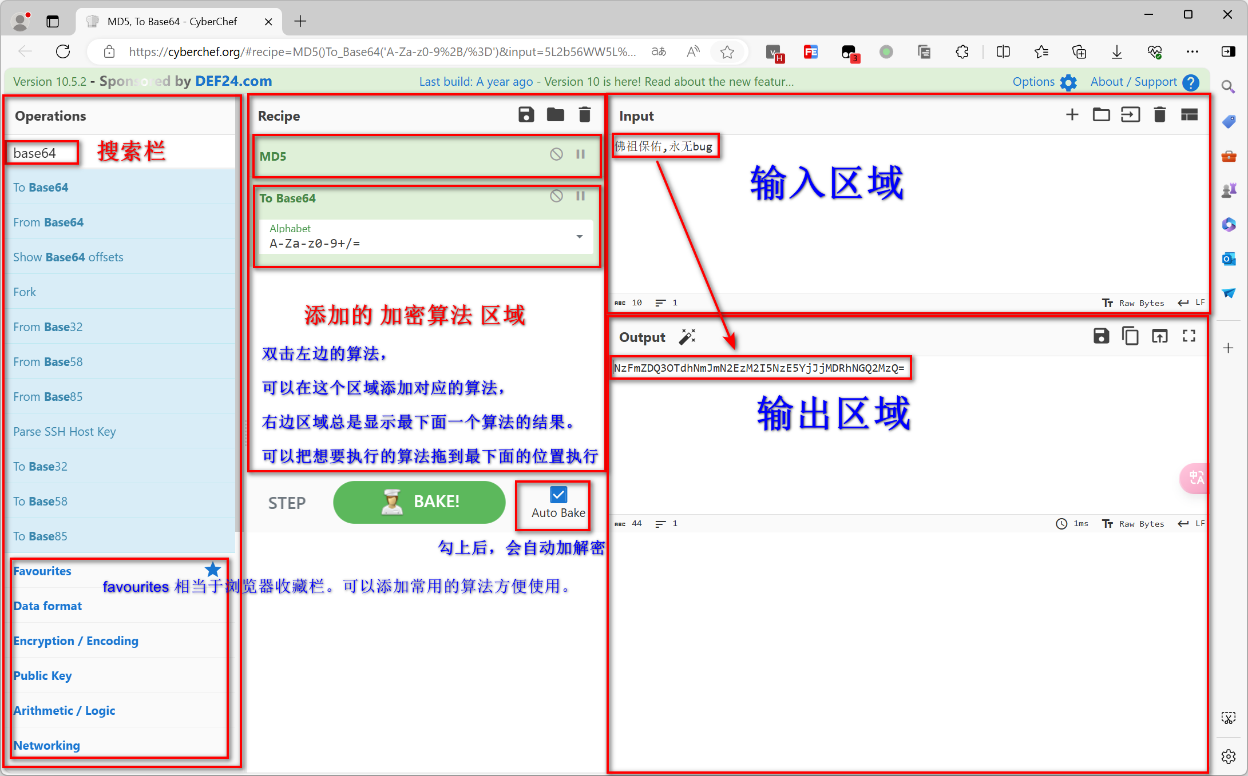This screenshot has width=1248, height=776.
Task: Open the Favourites category
Action: click(x=42, y=571)
